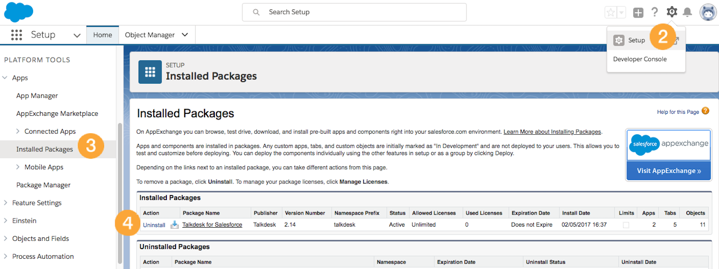This screenshot has width=719, height=269.
Task: Expand the Einstein section
Action: pos(5,220)
